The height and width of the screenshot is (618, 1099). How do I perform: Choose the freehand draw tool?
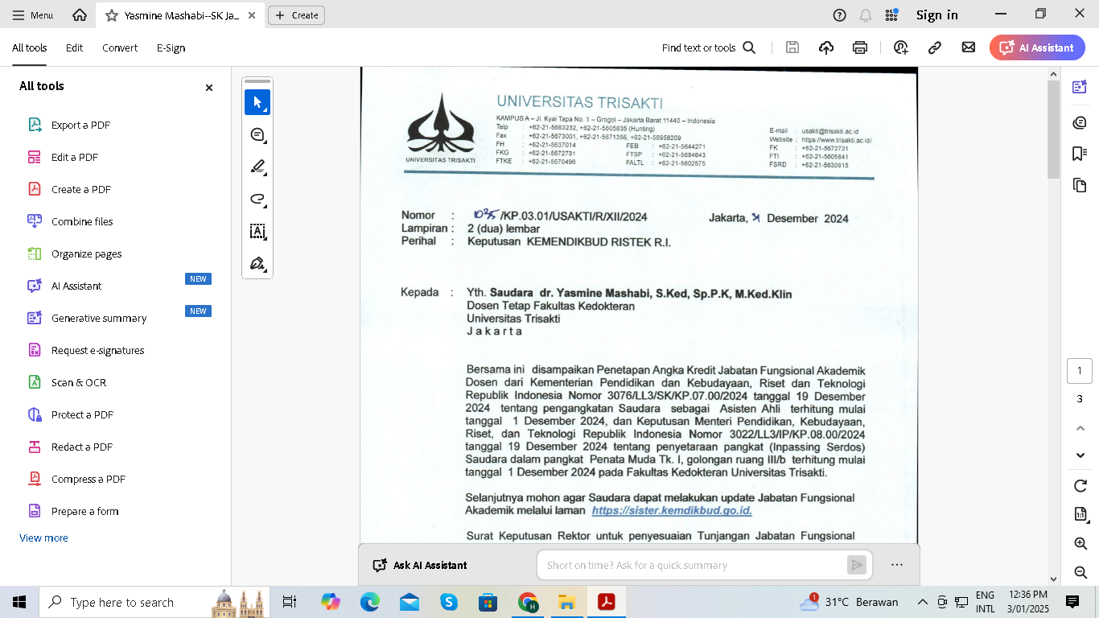coord(257,199)
